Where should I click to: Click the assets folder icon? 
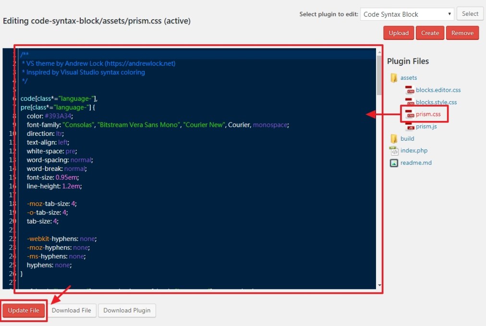(x=394, y=77)
